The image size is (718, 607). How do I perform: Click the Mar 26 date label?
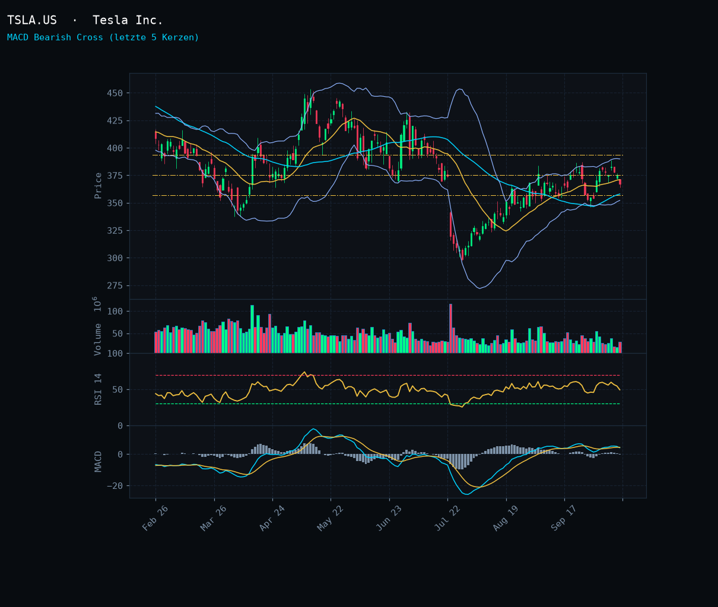(212, 519)
